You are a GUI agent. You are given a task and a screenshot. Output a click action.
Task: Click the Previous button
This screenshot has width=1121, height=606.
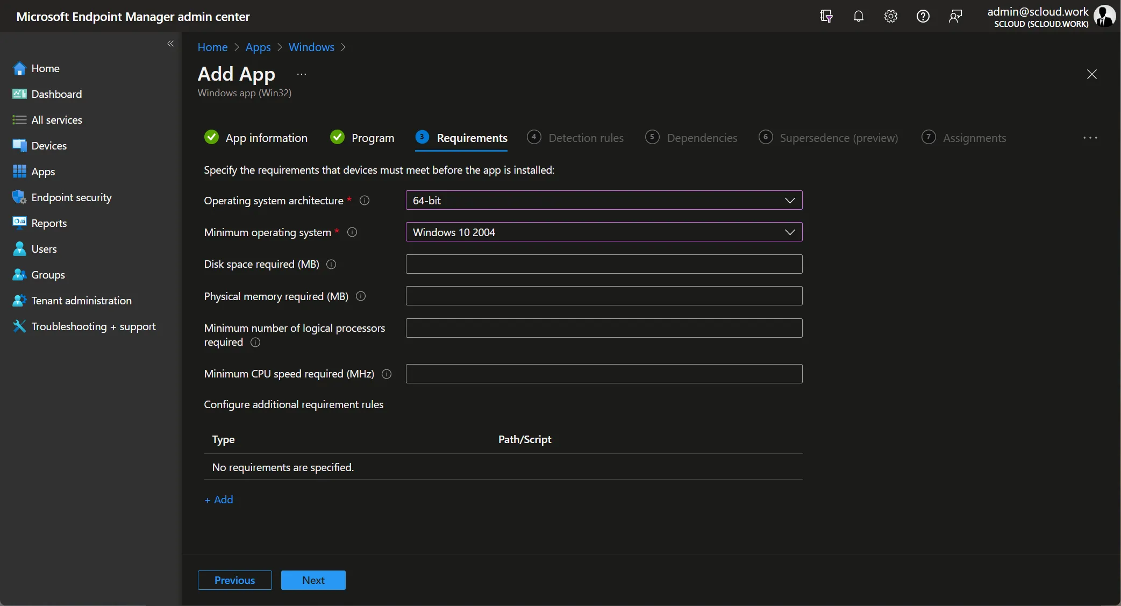point(235,580)
